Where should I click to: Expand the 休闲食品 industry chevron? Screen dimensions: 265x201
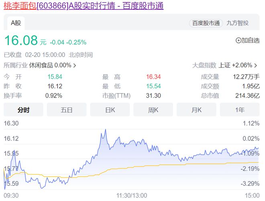tap(75, 65)
